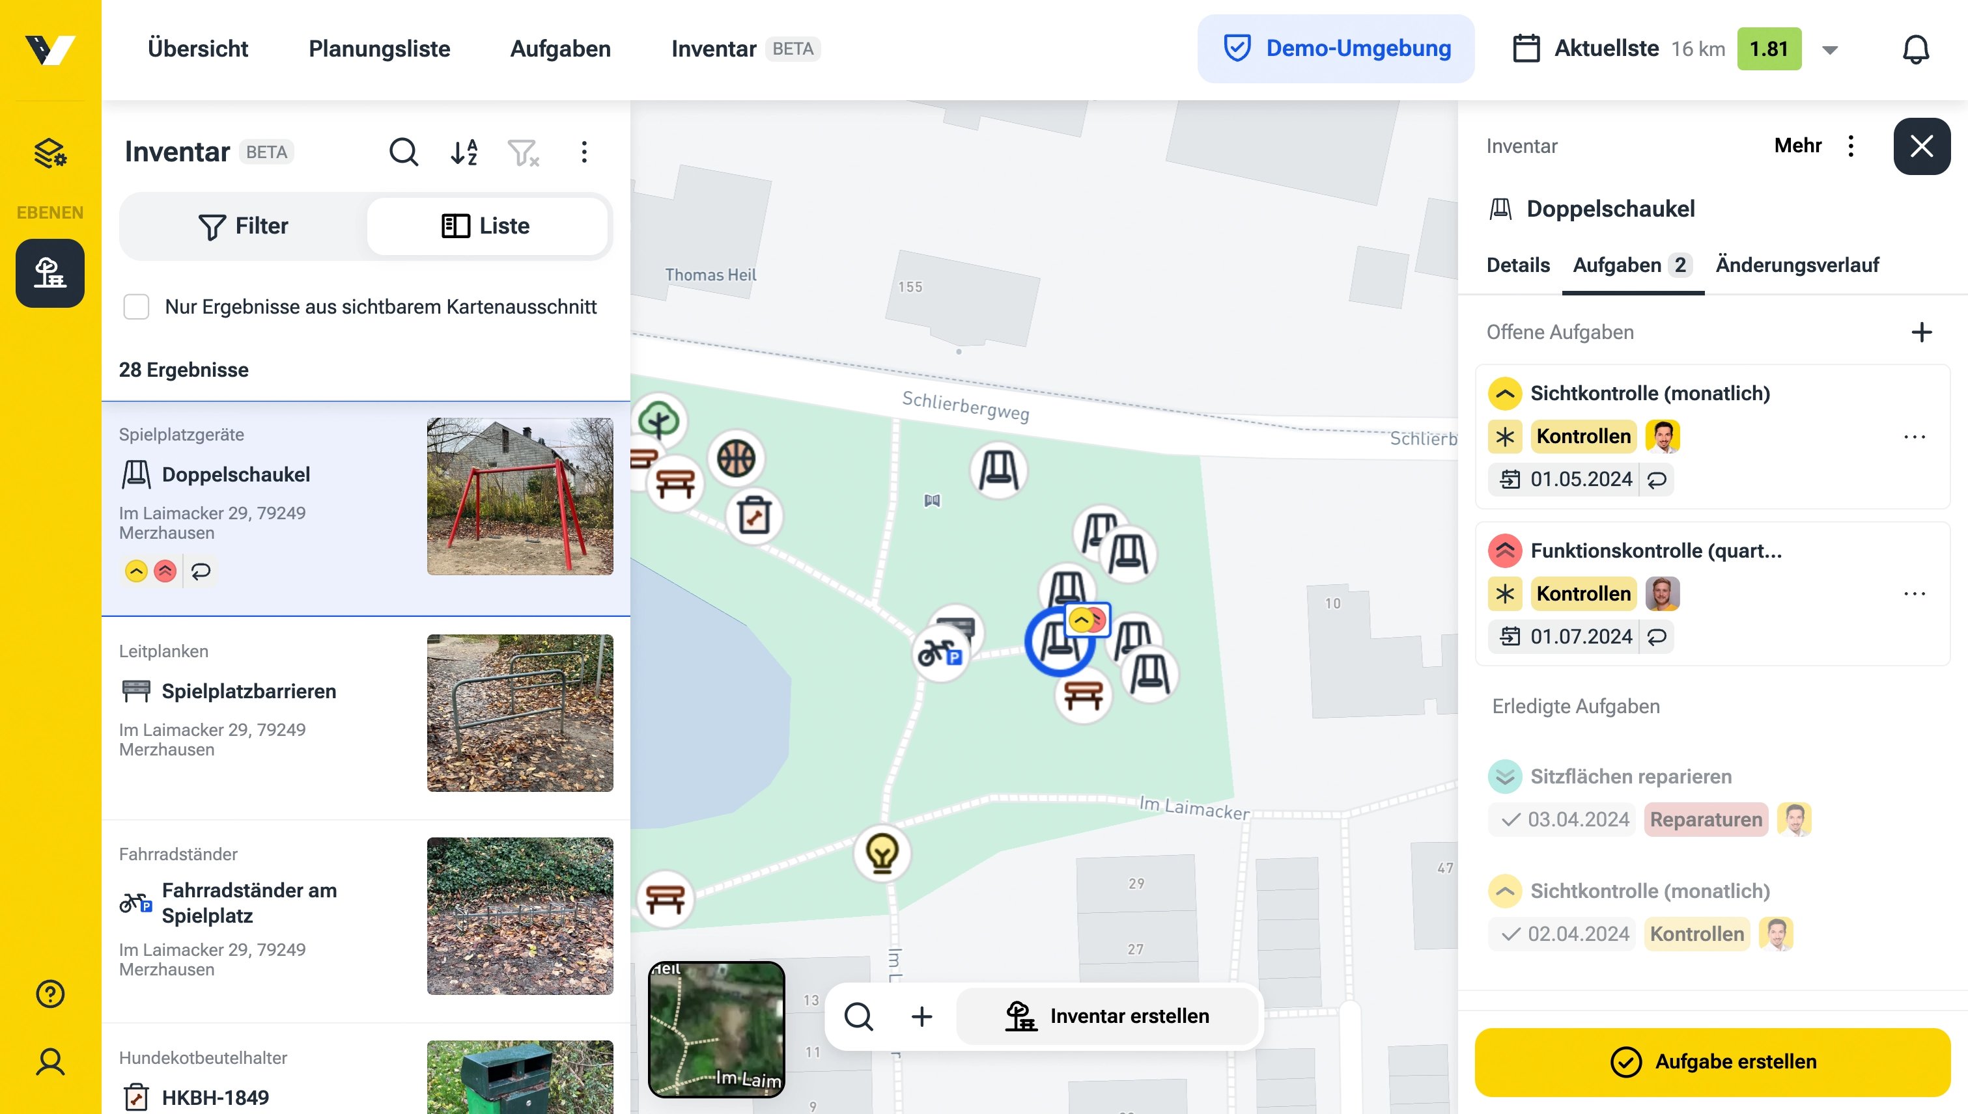
Task: Click the basketball marker on the map
Action: 736,459
